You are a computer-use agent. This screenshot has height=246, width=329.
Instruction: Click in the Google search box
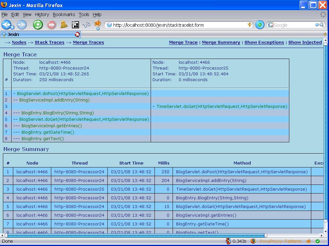coord(294,25)
